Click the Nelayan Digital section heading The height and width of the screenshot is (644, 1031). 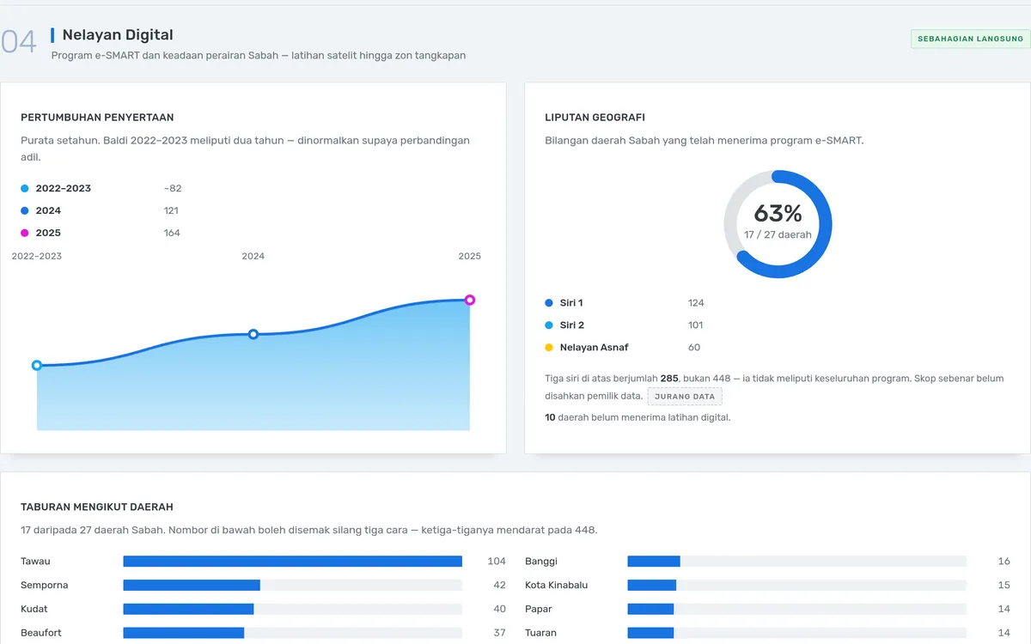[118, 35]
